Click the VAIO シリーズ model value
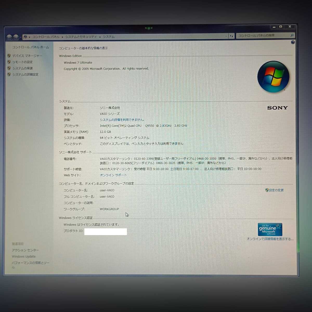 [110, 114]
